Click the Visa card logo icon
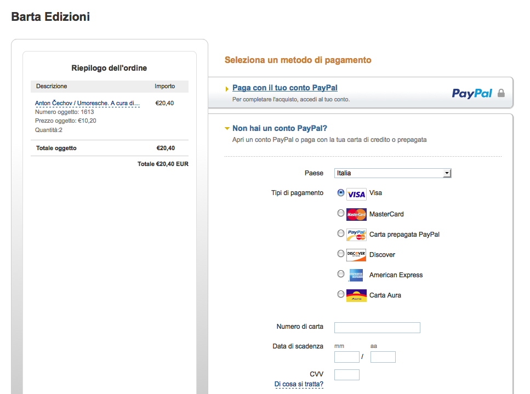Viewport: 530px width, 394px height. tap(356, 195)
